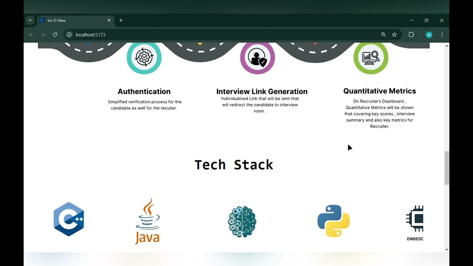Restore down the browser window

tap(426, 20)
